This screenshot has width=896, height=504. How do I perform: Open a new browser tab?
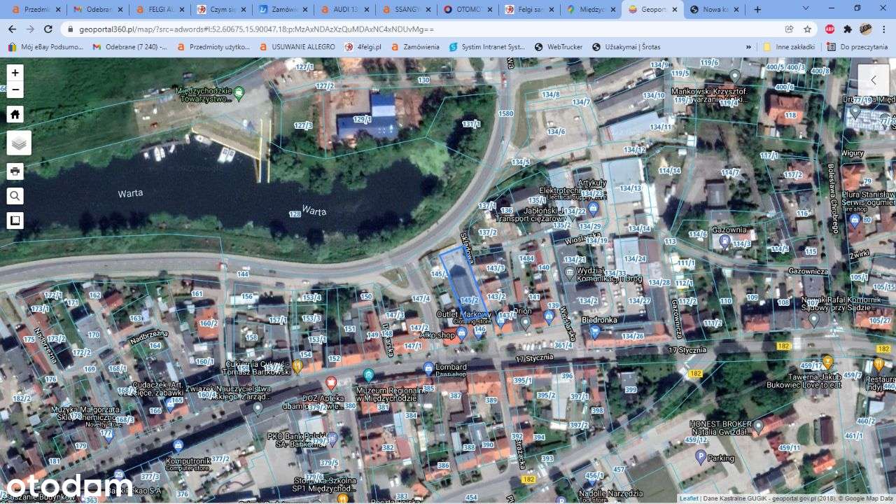[757, 10]
